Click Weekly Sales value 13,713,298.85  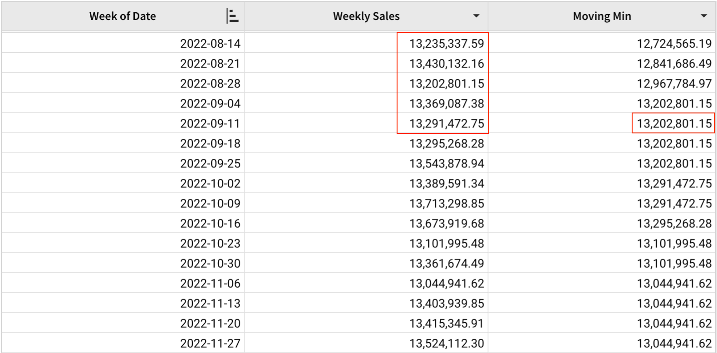point(447,203)
